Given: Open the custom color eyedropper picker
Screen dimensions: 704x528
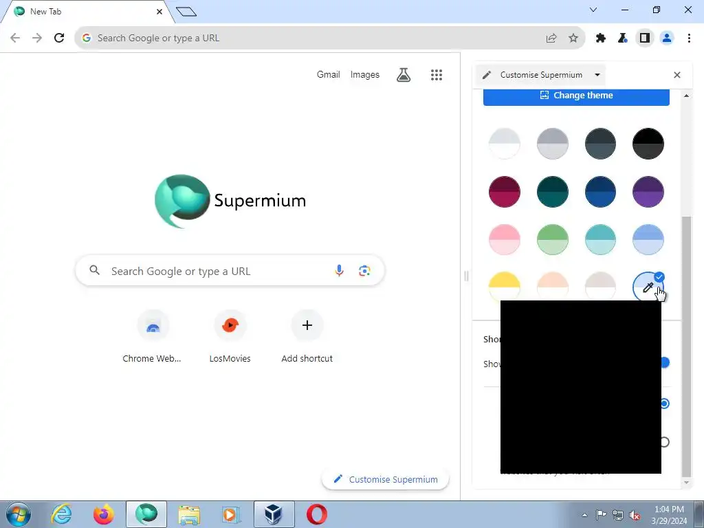Looking at the screenshot, I should (x=648, y=287).
